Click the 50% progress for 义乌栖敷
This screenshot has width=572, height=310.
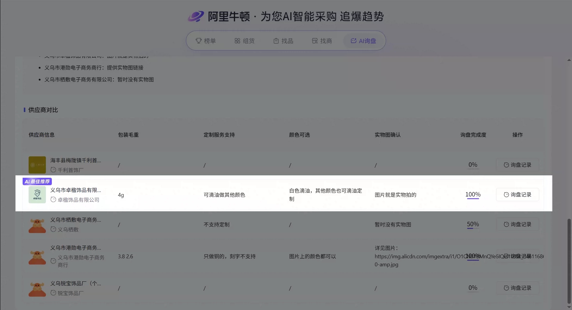pyautogui.click(x=473, y=224)
